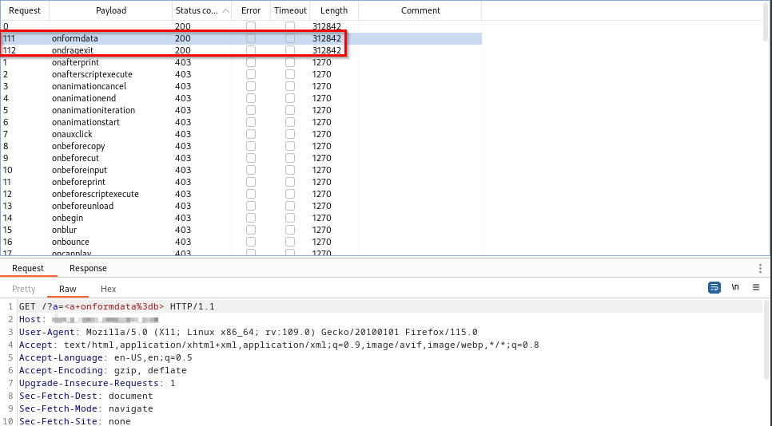Sort results by the Length column header
Image resolution: width=772 pixels, height=426 pixels.
click(333, 11)
